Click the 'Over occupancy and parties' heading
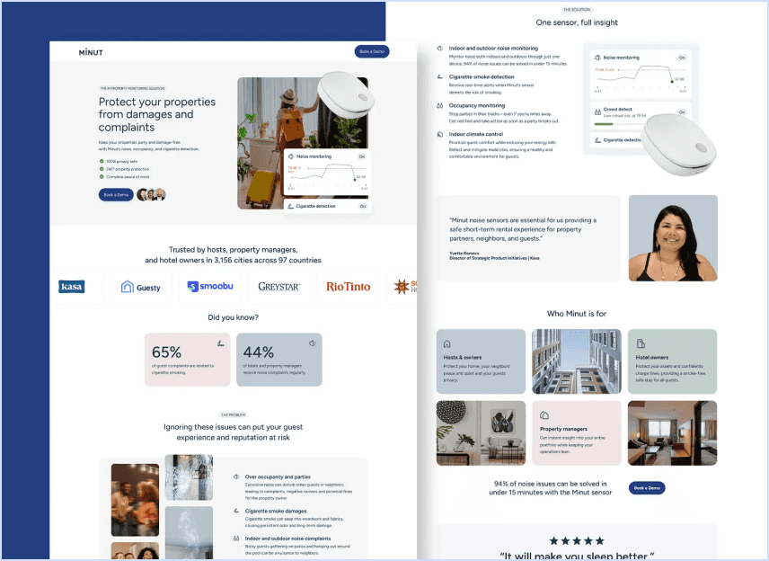This screenshot has height=561, width=769. [x=278, y=476]
